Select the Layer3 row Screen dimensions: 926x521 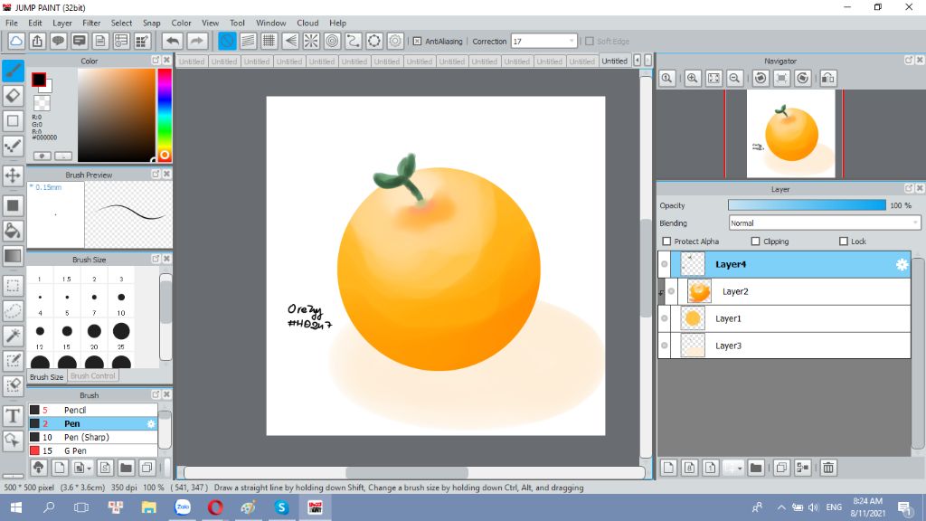click(785, 346)
